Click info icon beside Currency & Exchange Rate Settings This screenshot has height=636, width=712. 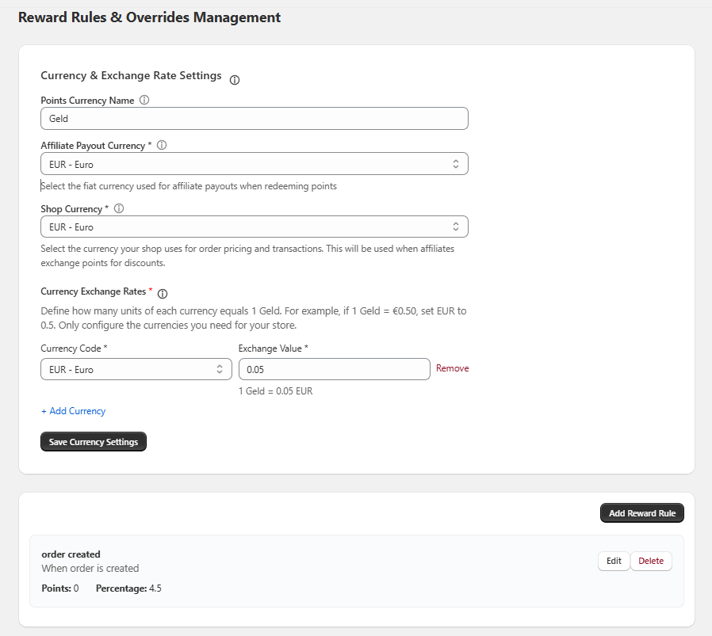coord(235,80)
